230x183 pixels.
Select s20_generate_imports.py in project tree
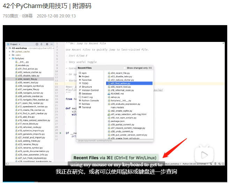(30, 134)
